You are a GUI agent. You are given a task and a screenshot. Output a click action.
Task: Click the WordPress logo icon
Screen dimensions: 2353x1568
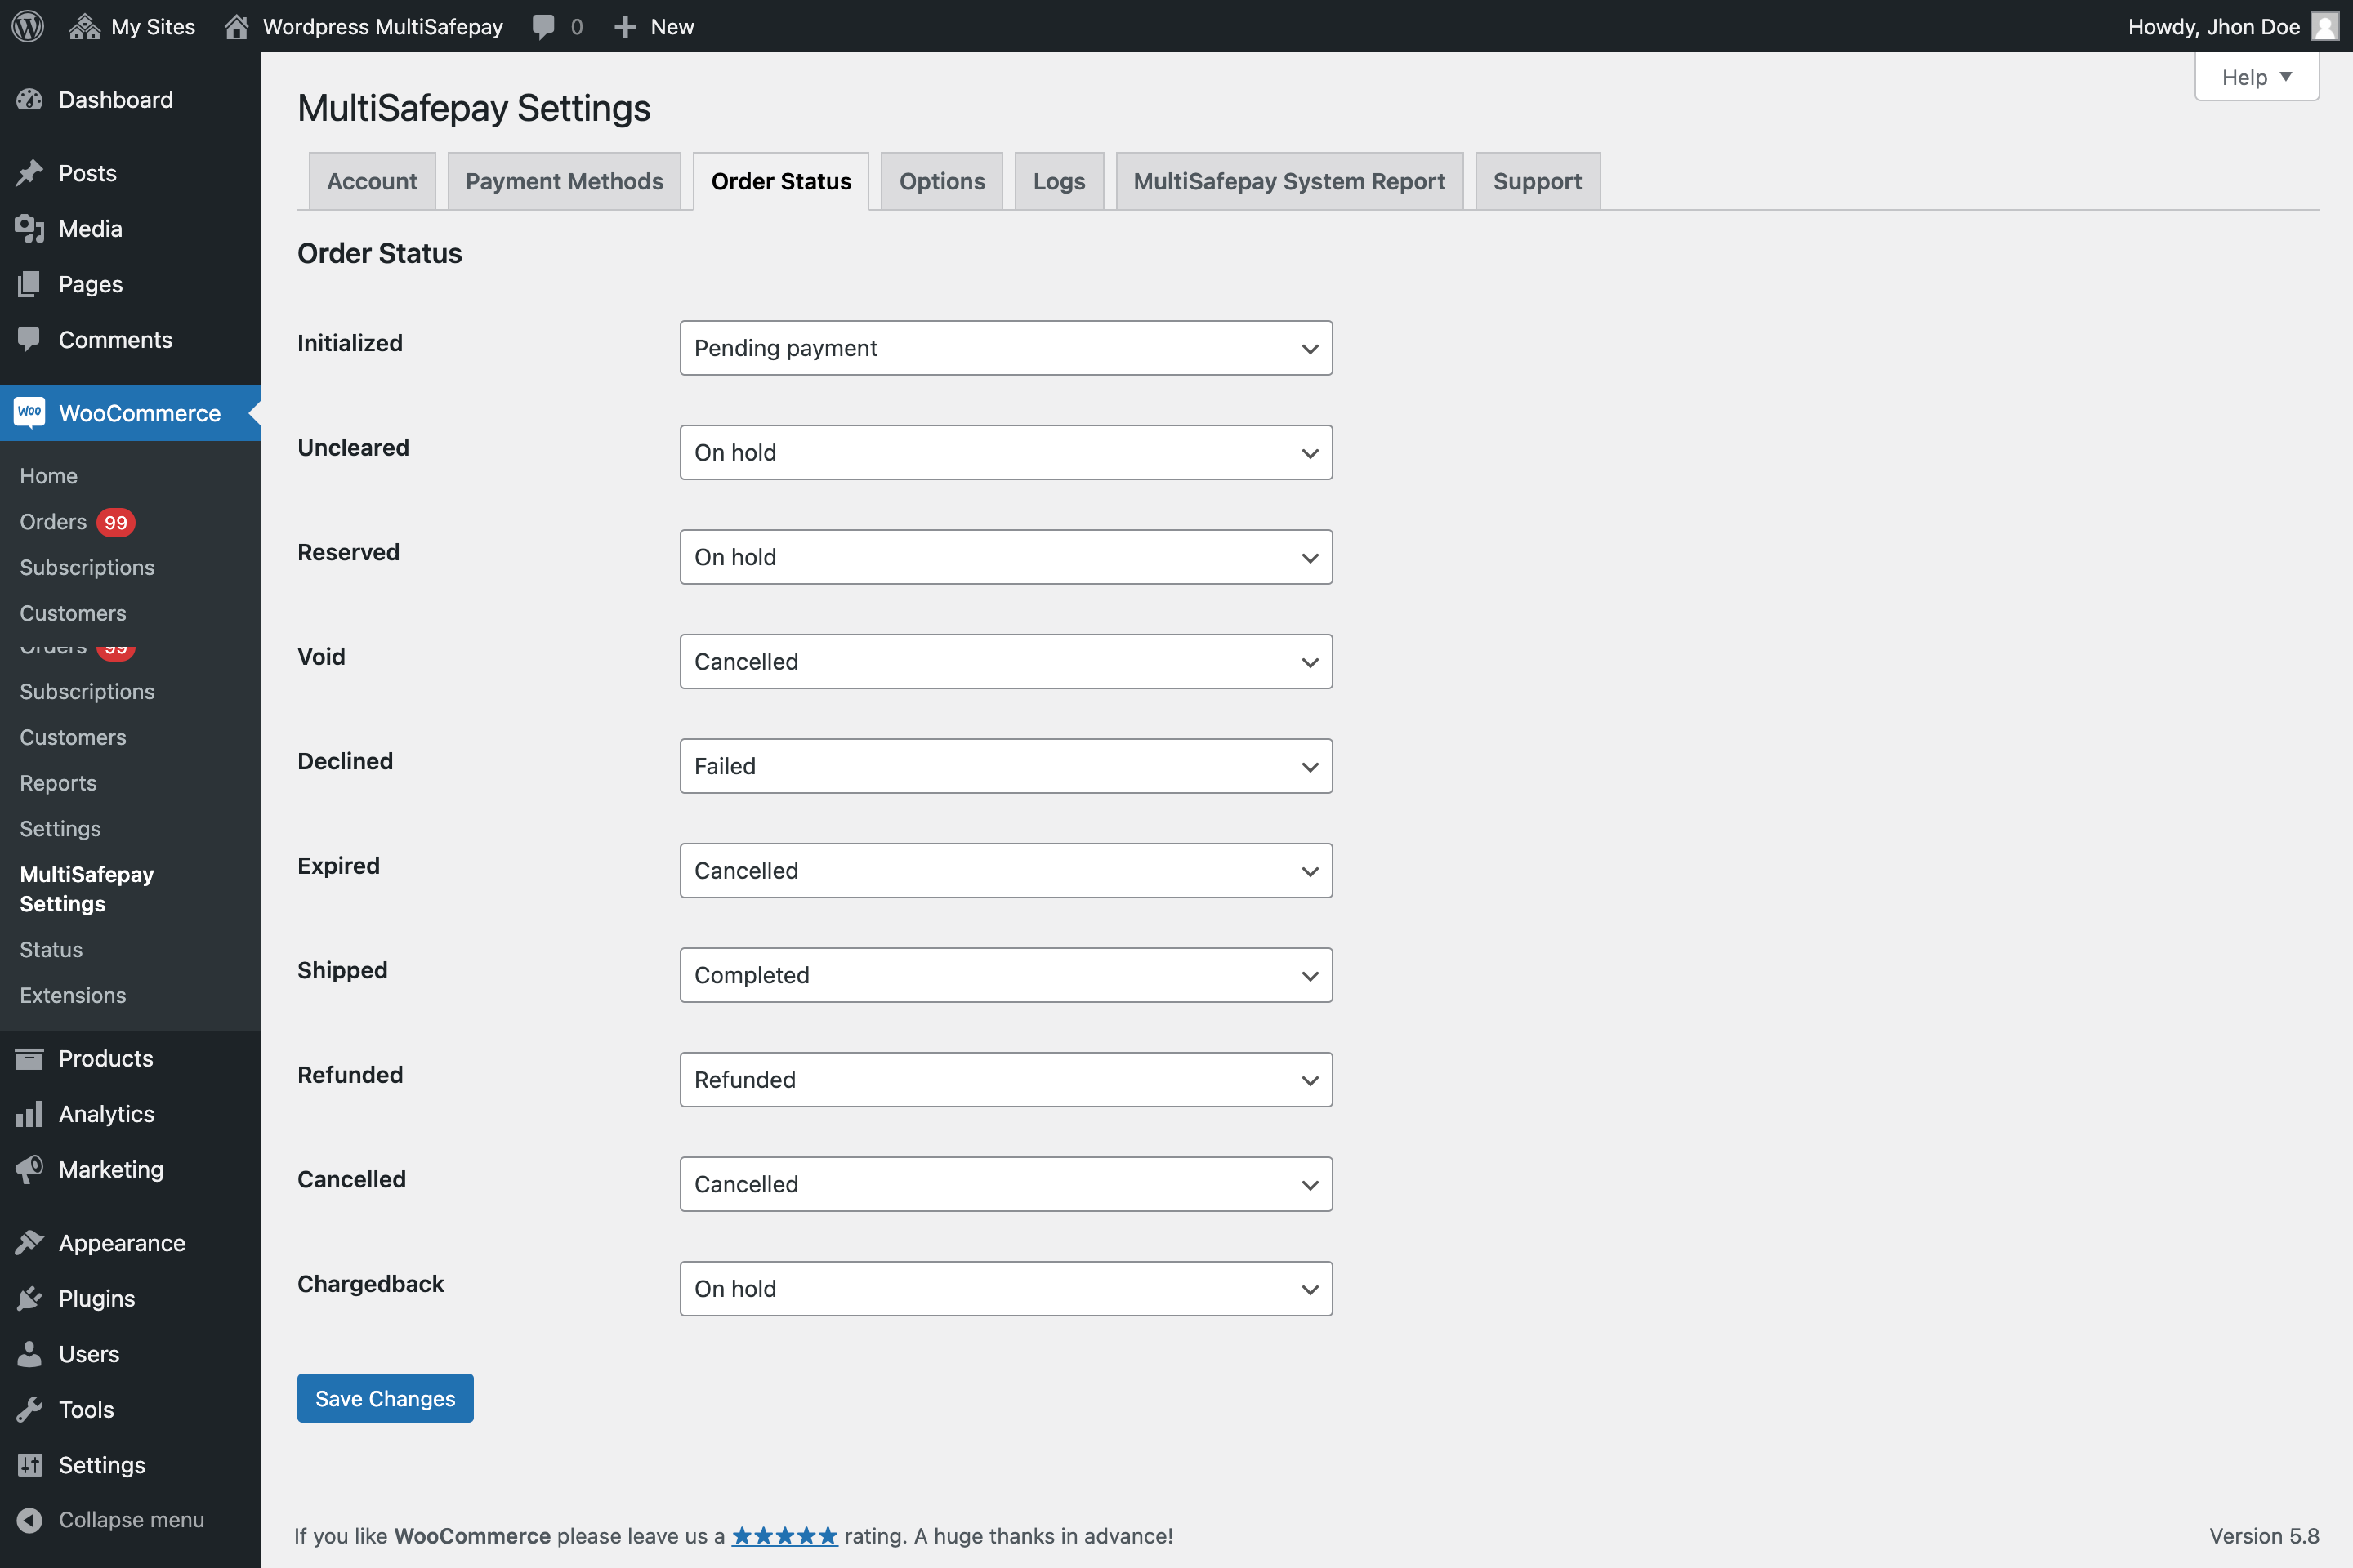coord(28,26)
